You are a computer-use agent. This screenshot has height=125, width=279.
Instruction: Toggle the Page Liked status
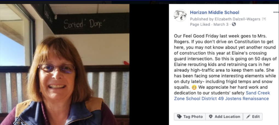pos(200,25)
